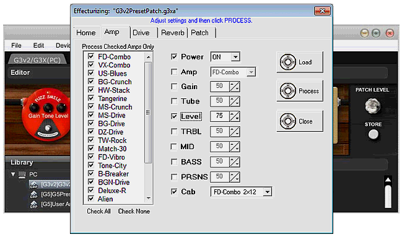Select the G5User patch file icon in Library
Screen dimensions: 402x237
[33, 204]
